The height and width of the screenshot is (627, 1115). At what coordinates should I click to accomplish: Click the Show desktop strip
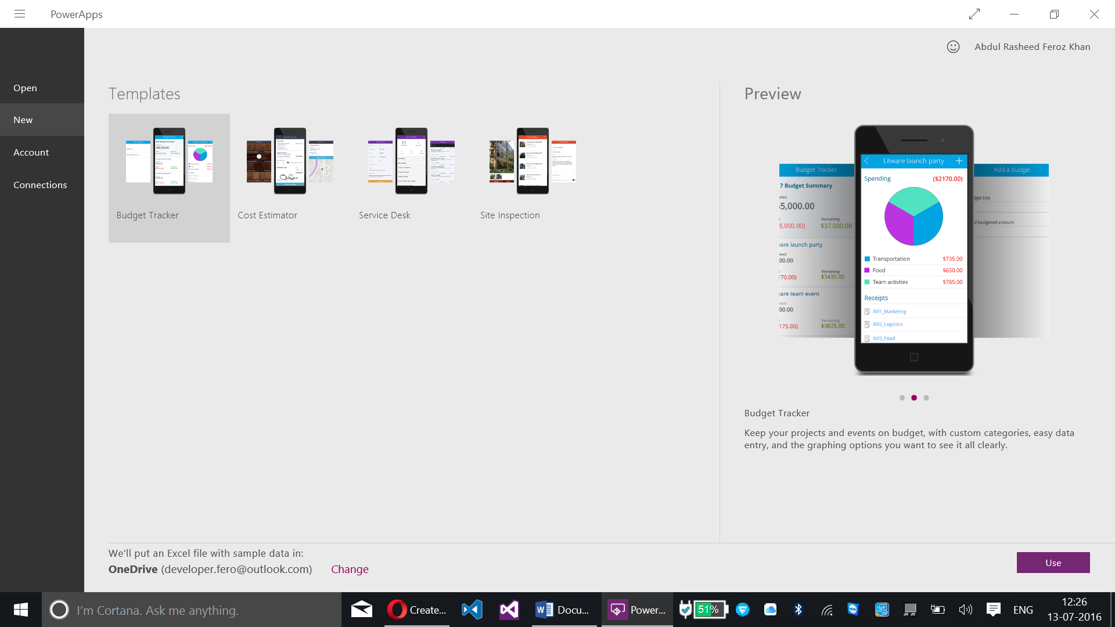coord(1112,610)
